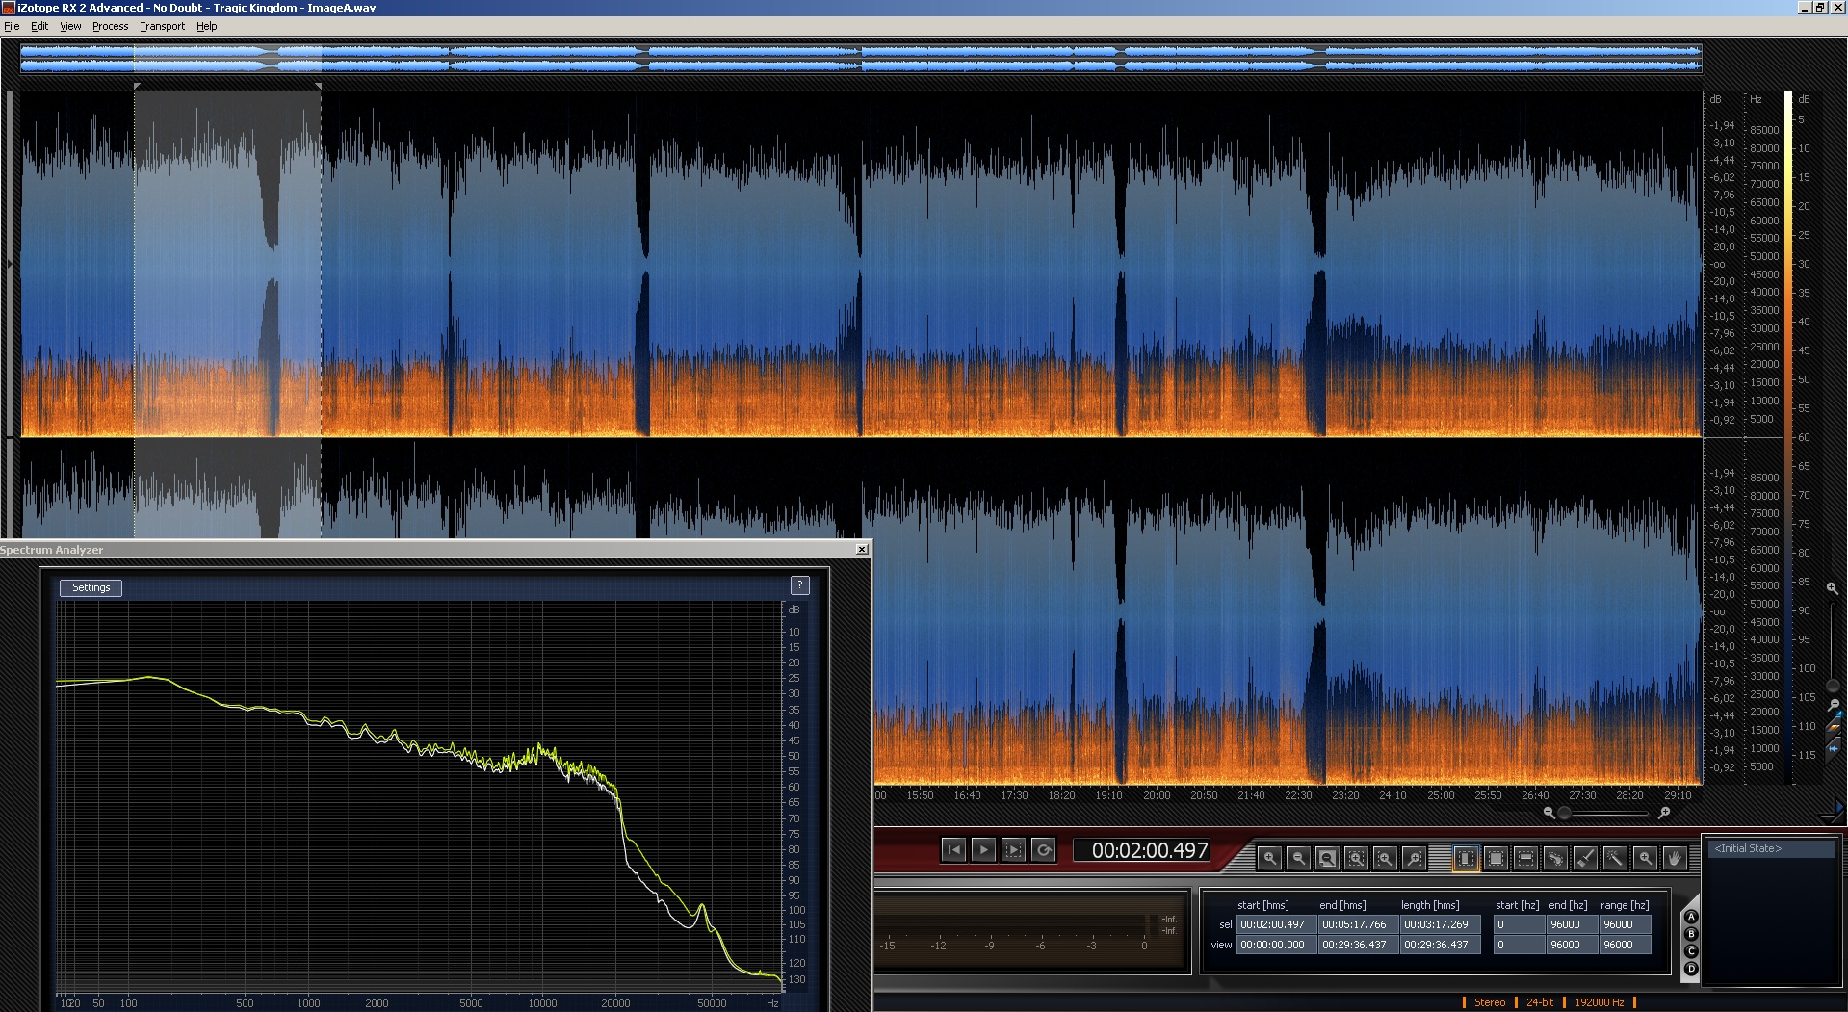Click the horizontal zoom in magnifier
This screenshot has width=1848, height=1012.
coord(1664,814)
